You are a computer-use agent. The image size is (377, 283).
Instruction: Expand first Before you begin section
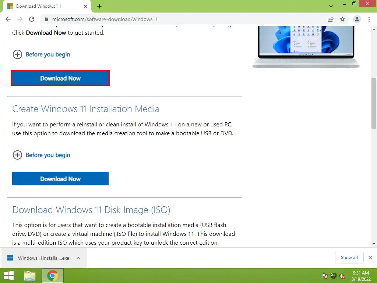pyautogui.click(x=41, y=55)
